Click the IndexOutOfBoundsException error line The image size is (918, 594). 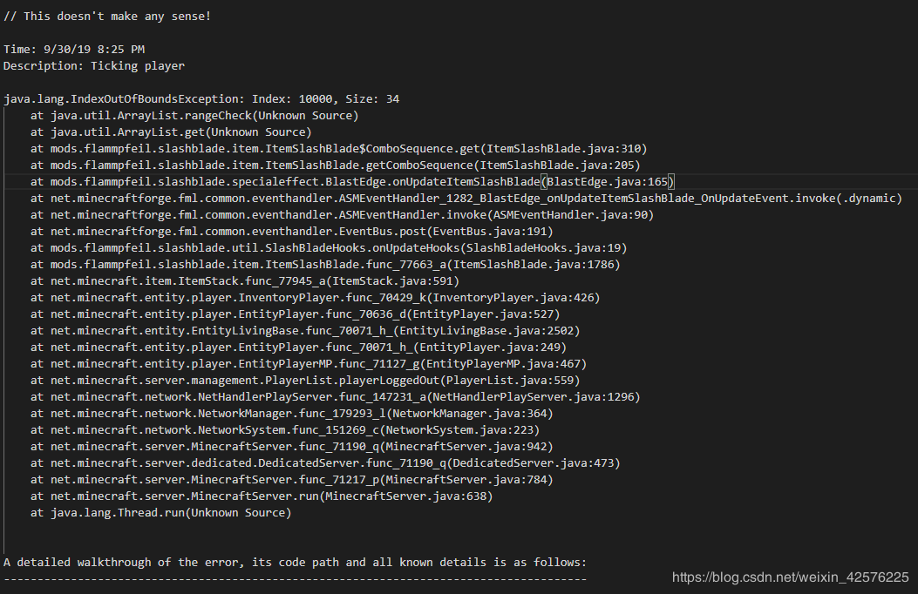click(x=201, y=99)
